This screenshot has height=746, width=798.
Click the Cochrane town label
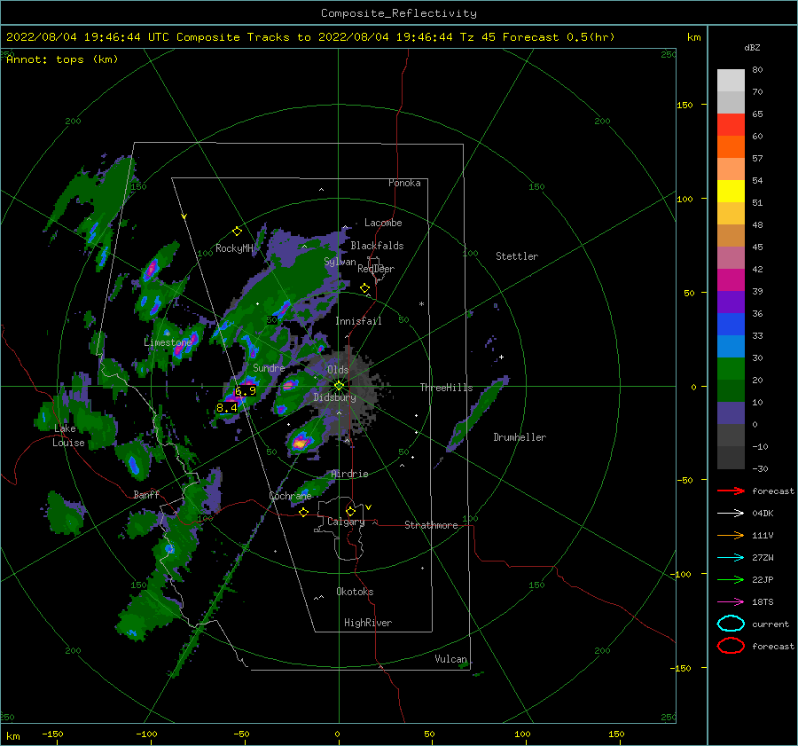coord(290,496)
